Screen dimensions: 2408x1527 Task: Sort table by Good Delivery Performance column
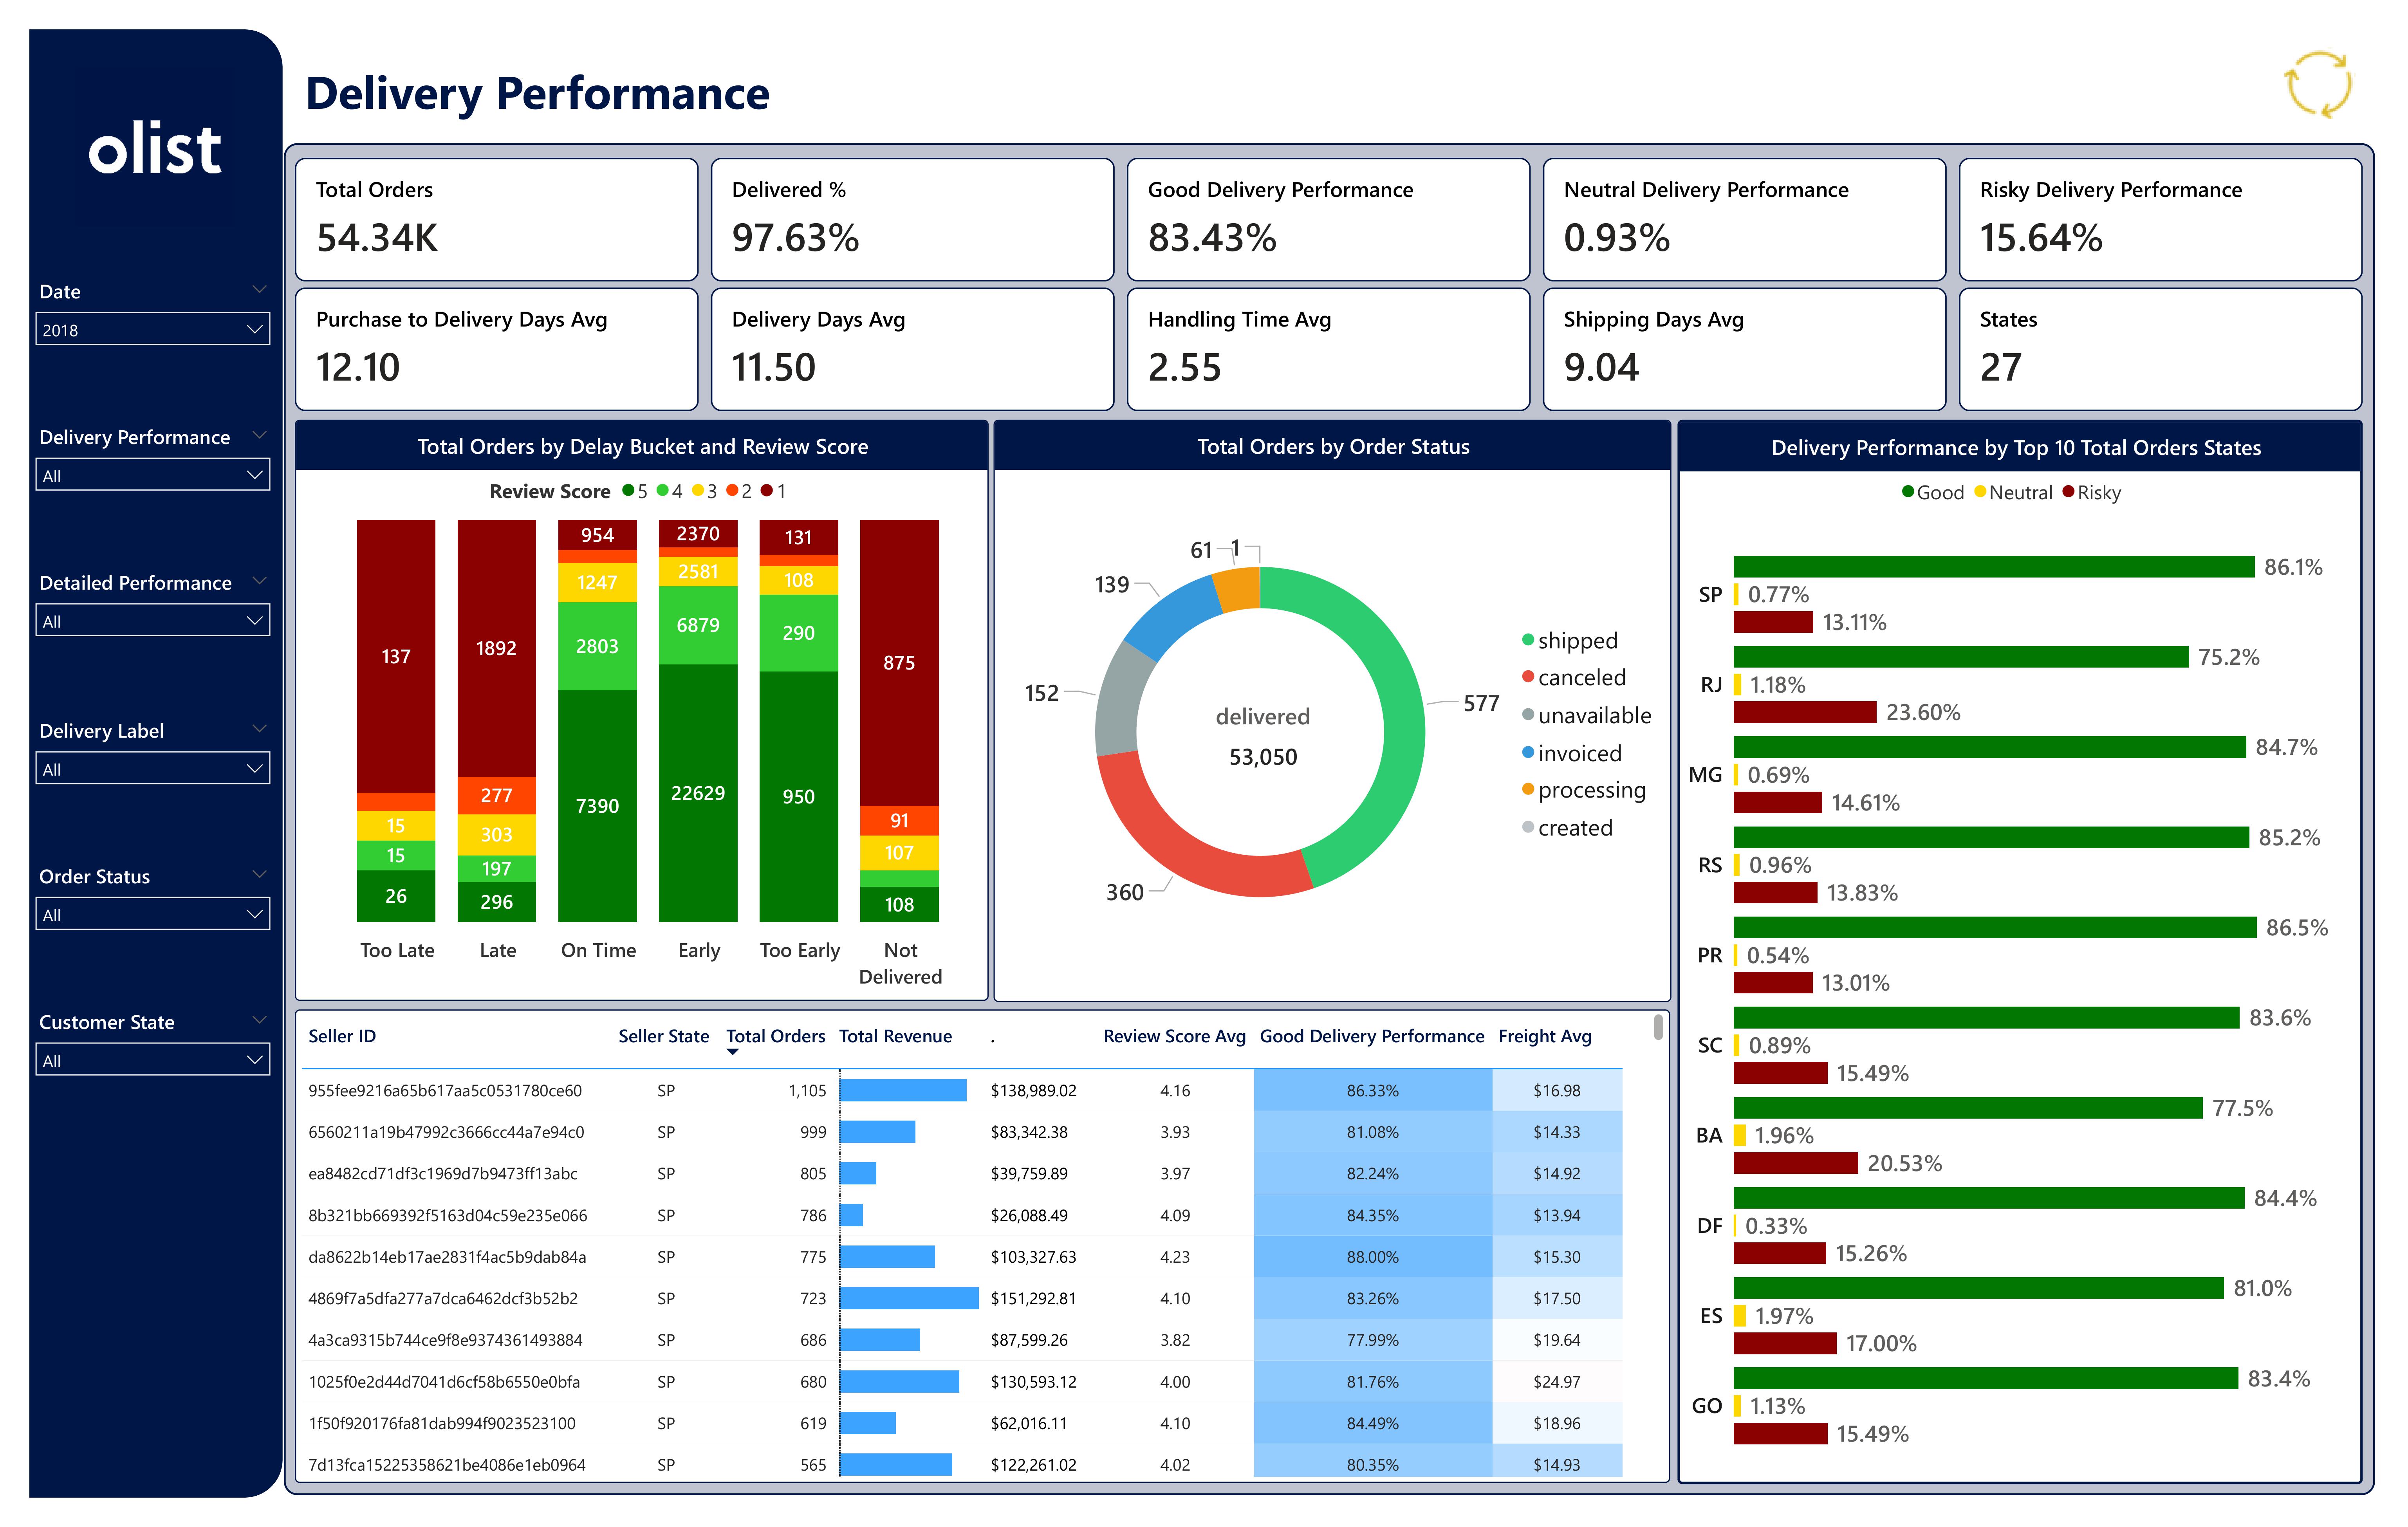point(1371,1036)
